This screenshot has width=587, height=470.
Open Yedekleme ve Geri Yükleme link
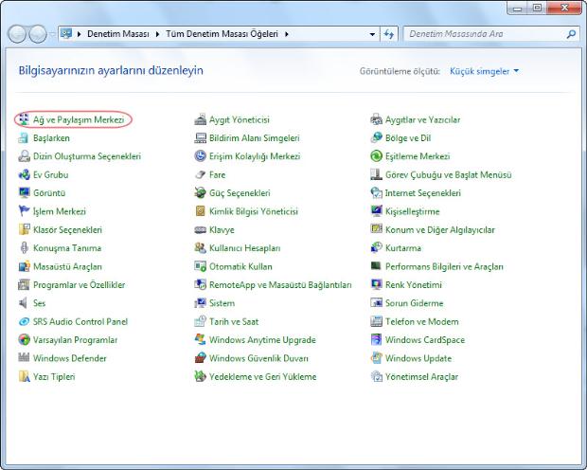(x=263, y=377)
